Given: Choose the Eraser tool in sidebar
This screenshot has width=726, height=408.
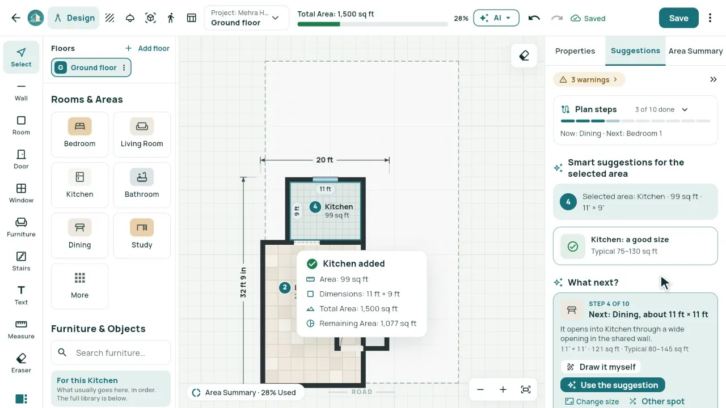Looking at the screenshot, I should pyautogui.click(x=21, y=363).
